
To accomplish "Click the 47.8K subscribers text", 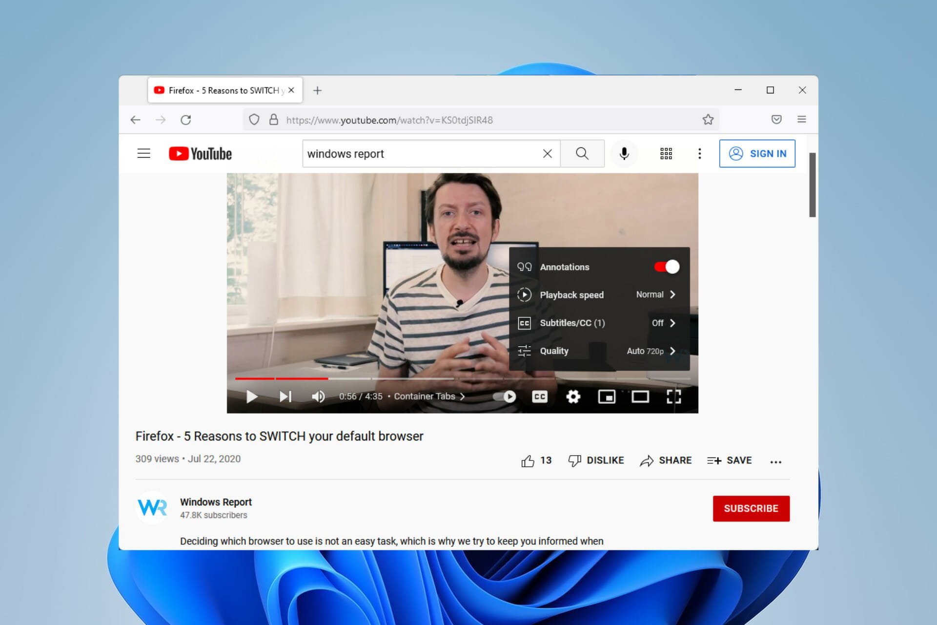I will pos(213,515).
